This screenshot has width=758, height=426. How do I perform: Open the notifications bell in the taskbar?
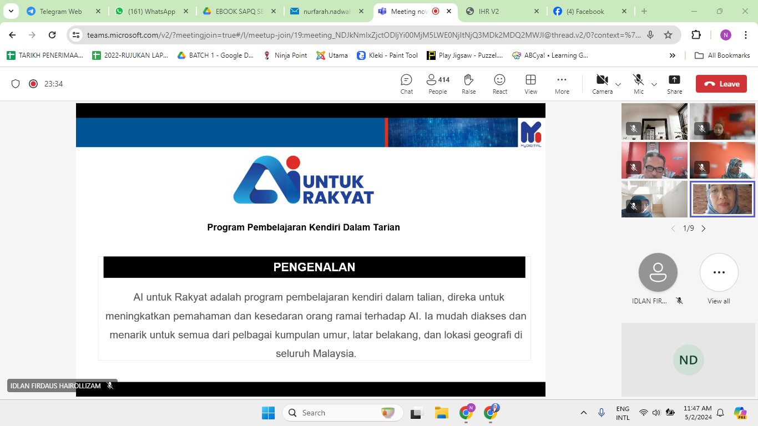click(720, 413)
